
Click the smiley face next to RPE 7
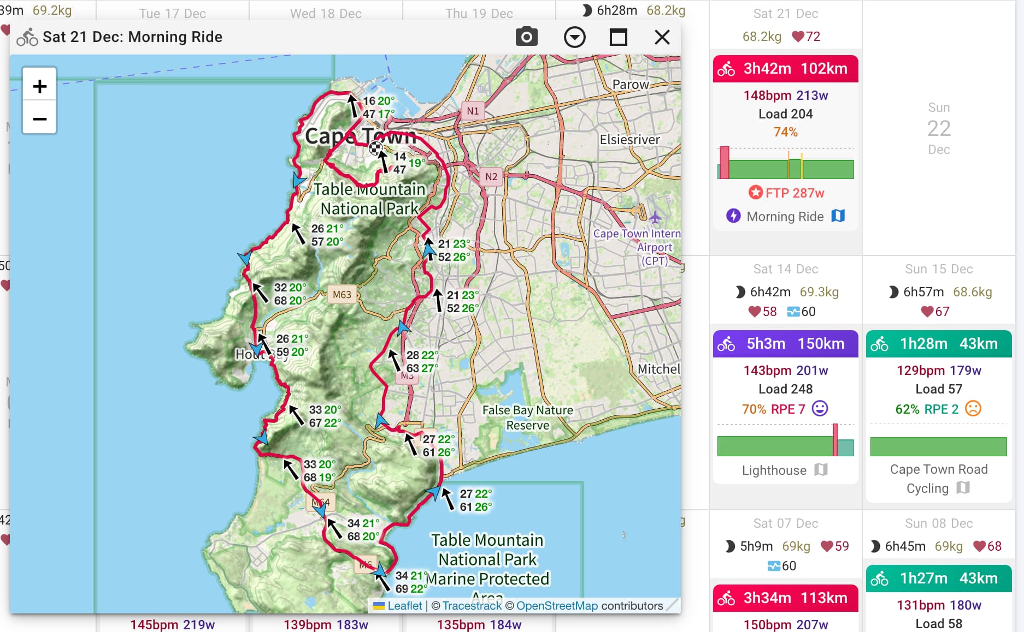(x=820, y=408)
